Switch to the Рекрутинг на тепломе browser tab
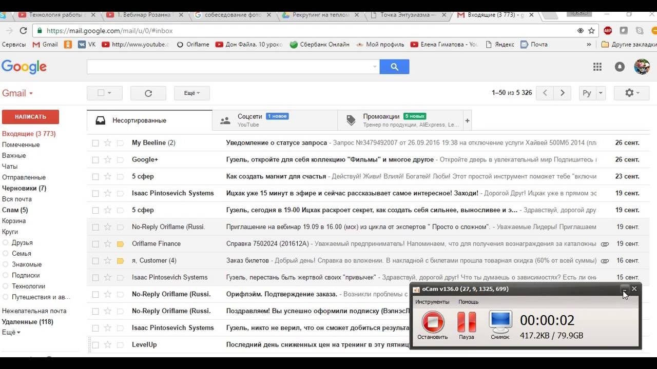 click(x=320, y=15)
